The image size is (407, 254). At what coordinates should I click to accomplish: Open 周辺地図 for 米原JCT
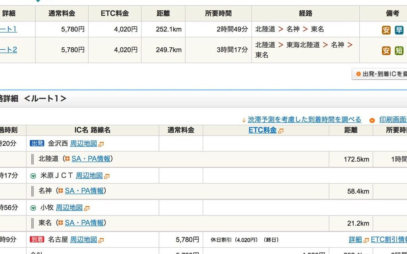click(89, 175)
